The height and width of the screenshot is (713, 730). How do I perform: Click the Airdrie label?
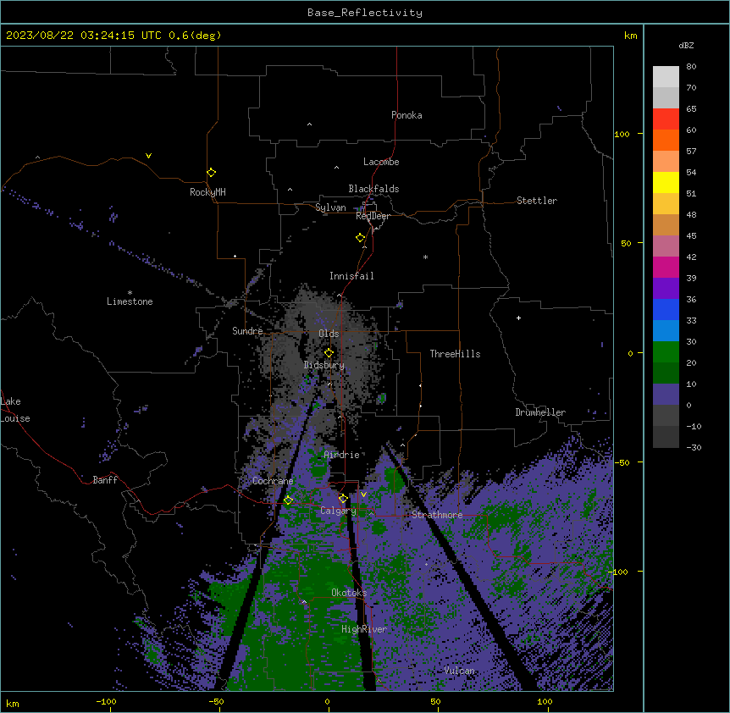342,455
